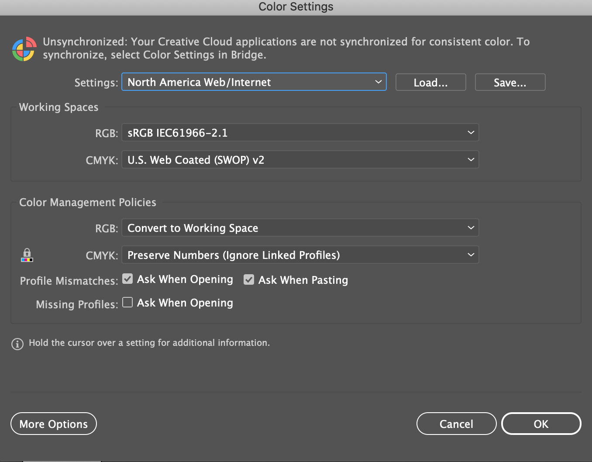Click the Creative Cloud color wheel icon
The height and width of the screenshot is (462, 592).
(24, 49)
